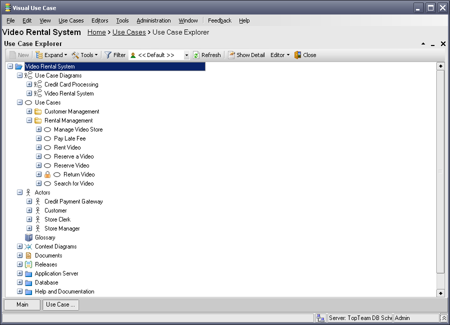Open the Default filter dropdown
This screenshot has width=450, height=325.
pyautogui.click(x=186, y=55)
